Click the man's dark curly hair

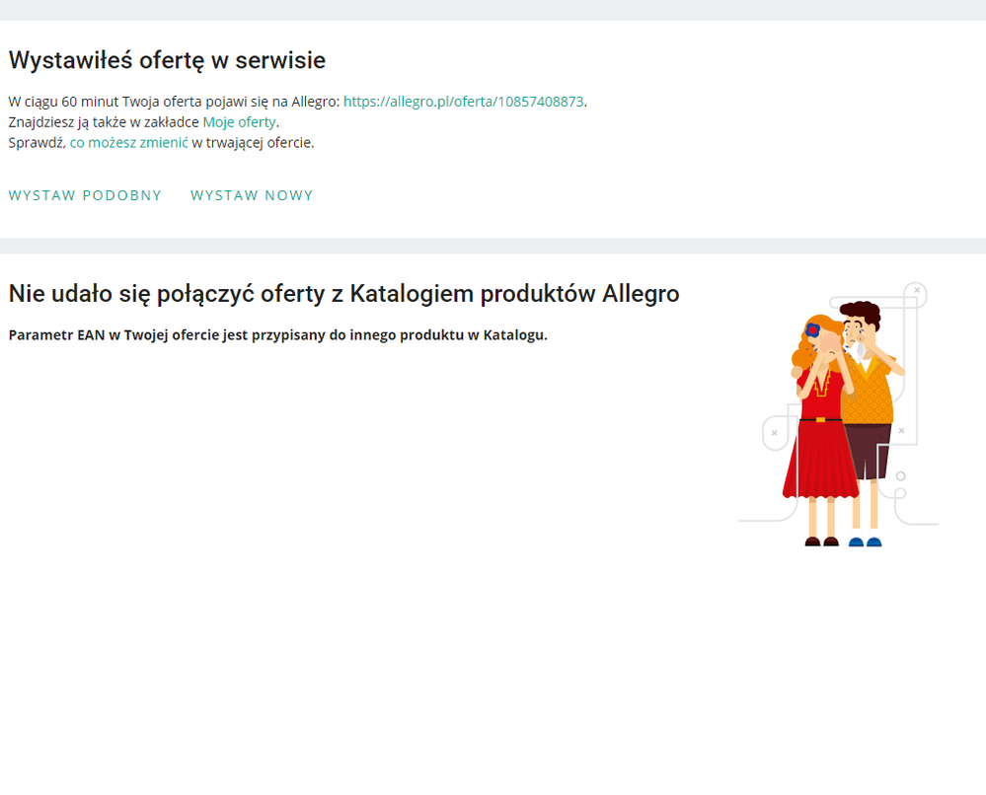pos(859,313)
